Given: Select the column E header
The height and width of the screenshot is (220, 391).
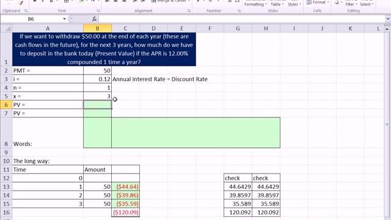Looking at the screenshot, I should click(182, 29).
